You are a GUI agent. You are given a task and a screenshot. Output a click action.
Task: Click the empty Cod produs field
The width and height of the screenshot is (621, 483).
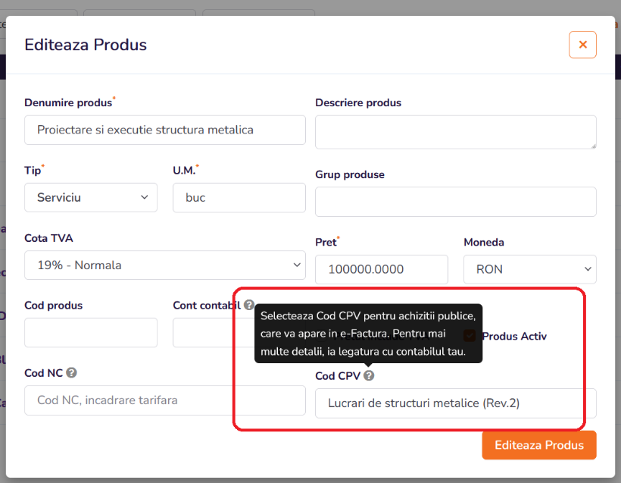click(91, 332)
